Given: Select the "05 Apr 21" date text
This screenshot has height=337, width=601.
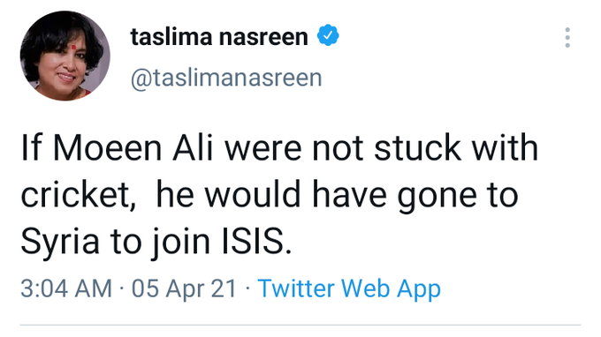Looking at the screenshot, I should [x=185, y=288].
